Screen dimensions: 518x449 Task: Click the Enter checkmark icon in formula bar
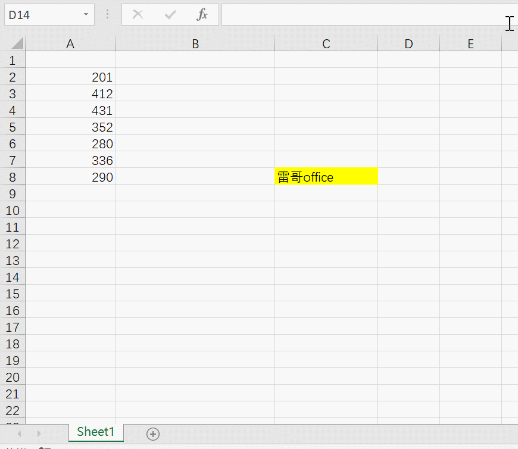point(170,14)
